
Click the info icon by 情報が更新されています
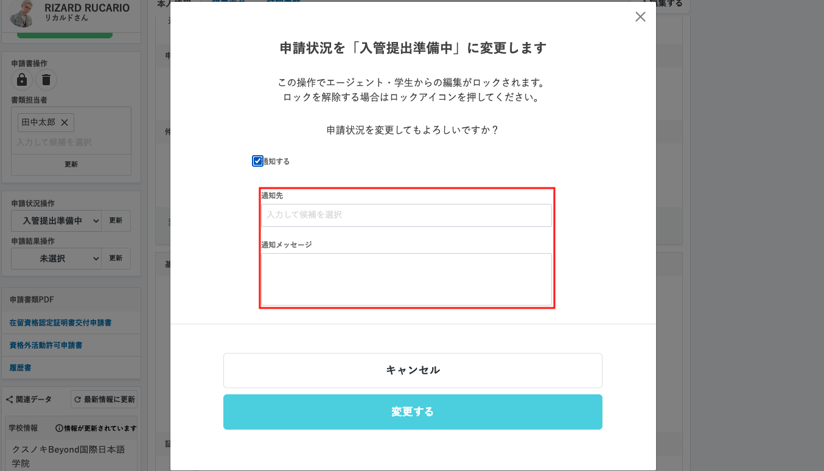(x=59, y=428)
